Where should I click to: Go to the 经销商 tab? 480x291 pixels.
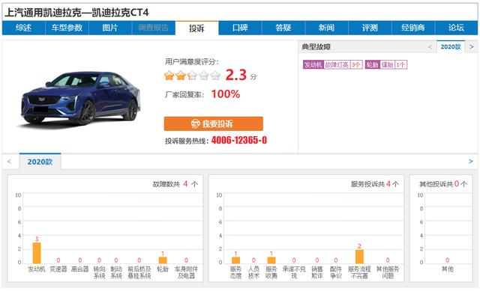(413, 28)
